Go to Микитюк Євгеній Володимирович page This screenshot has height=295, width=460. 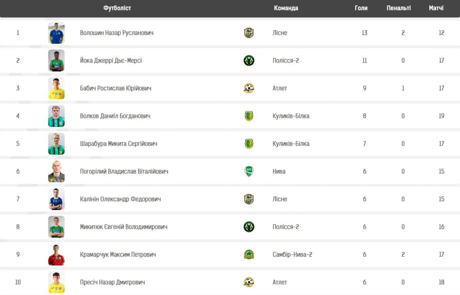[123, 227]
